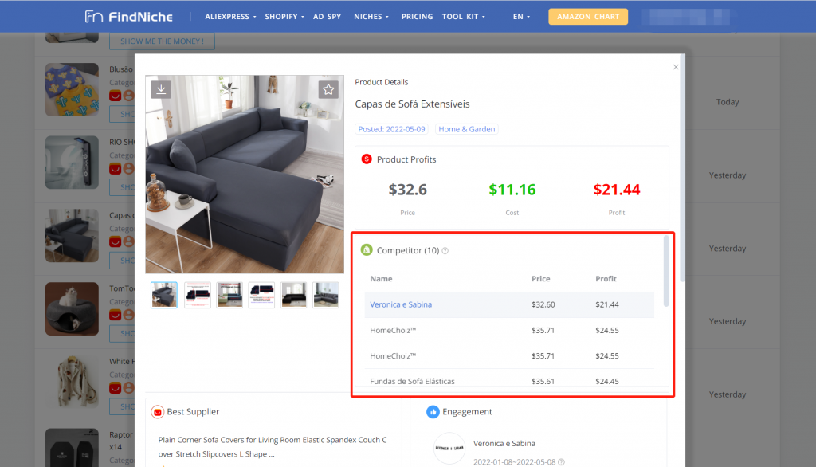Click the Competitor help question mark
Image resolution: width=816 pixels, height=467 pixels.
(445, 251)
